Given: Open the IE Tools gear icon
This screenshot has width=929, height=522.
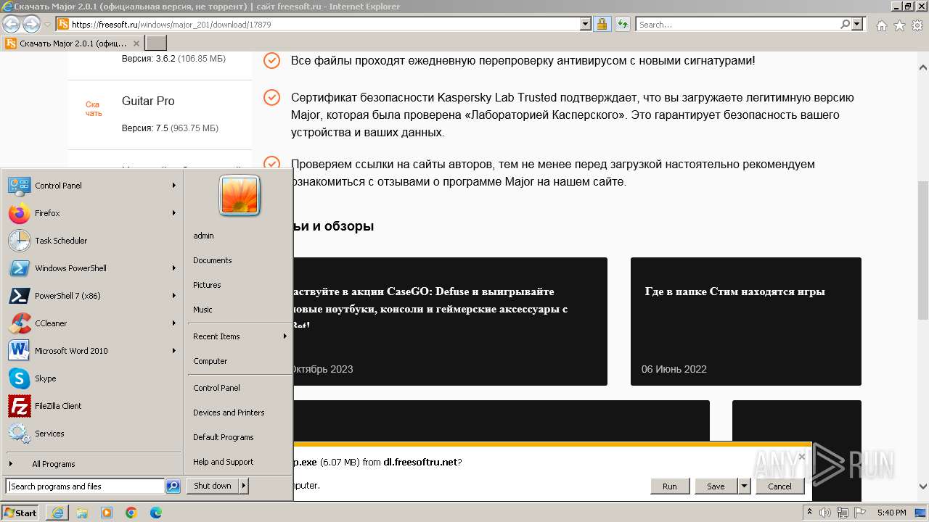Looking at the screenshot, I should click(917, 25).
